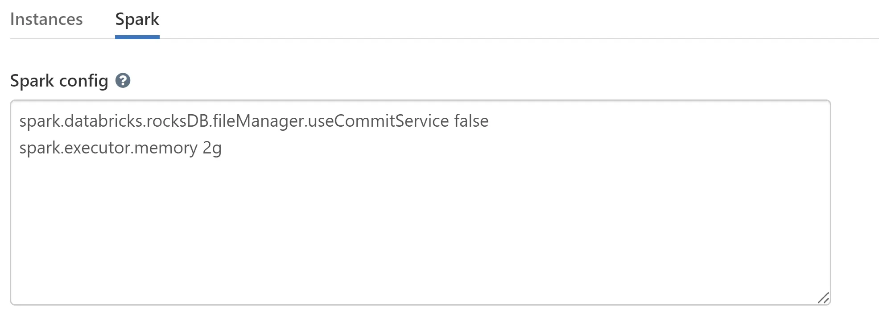This screenshot has width=879, height=327.
Task: Click 'spark' at start of first config line
Action: coord(39,121)
